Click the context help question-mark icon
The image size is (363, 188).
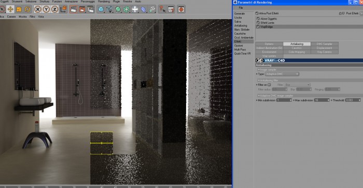click(x=162, y=9)
